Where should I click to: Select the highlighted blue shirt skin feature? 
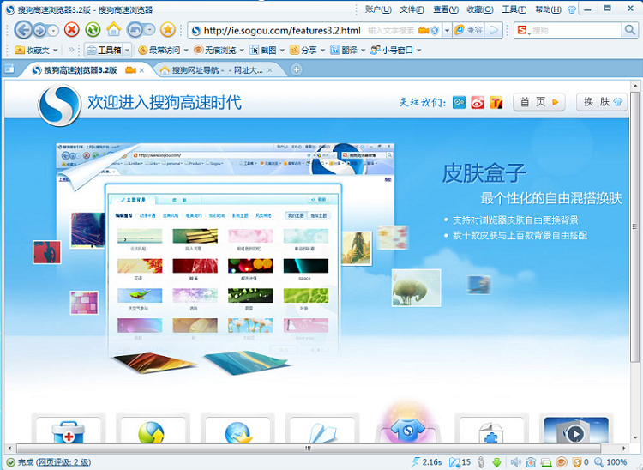point(407,429)
